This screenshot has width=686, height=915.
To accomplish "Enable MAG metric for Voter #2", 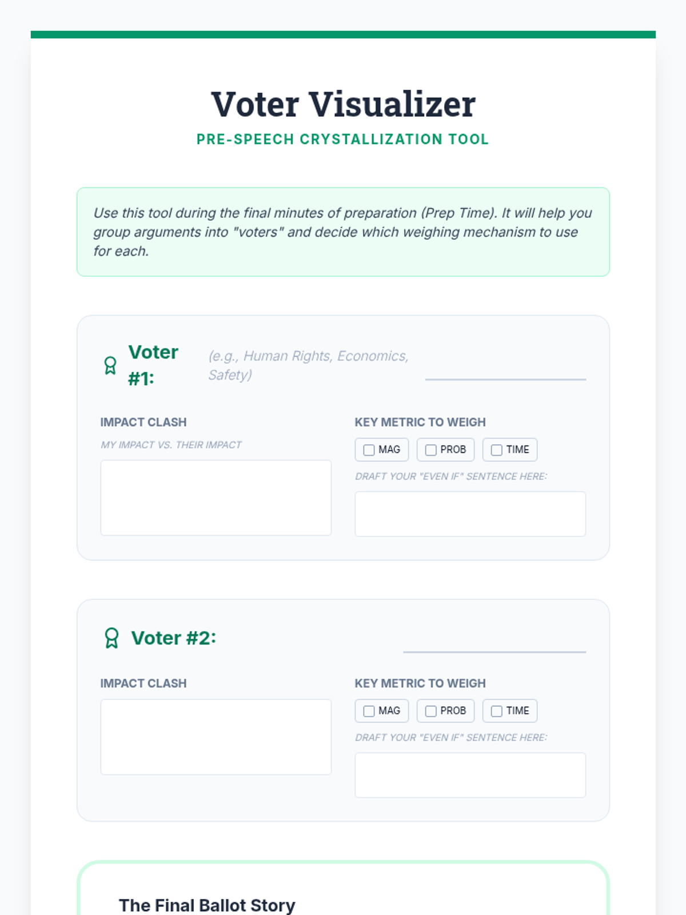I will point(369,711).
